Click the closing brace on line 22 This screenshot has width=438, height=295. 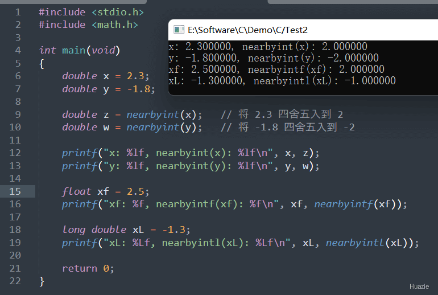coord(42,281)
